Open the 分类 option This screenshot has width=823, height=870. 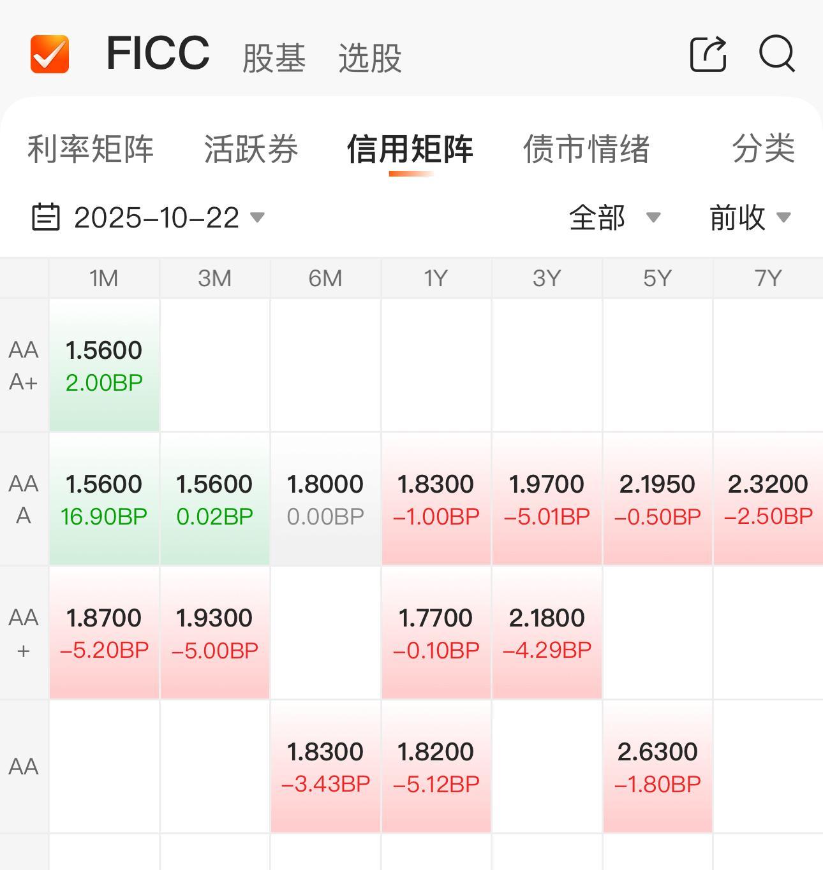(x=764, y=150)
